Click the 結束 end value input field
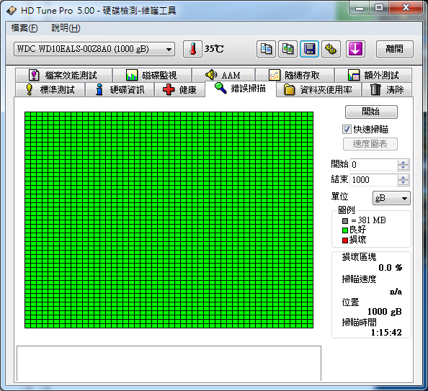The width and height of the screenshot is (428, 391). pos(373,180)
